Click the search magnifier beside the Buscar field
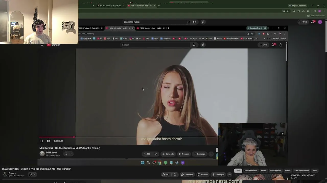Image resolution: width=327 pixels, height=183 pixels. [x=194, y=45]
